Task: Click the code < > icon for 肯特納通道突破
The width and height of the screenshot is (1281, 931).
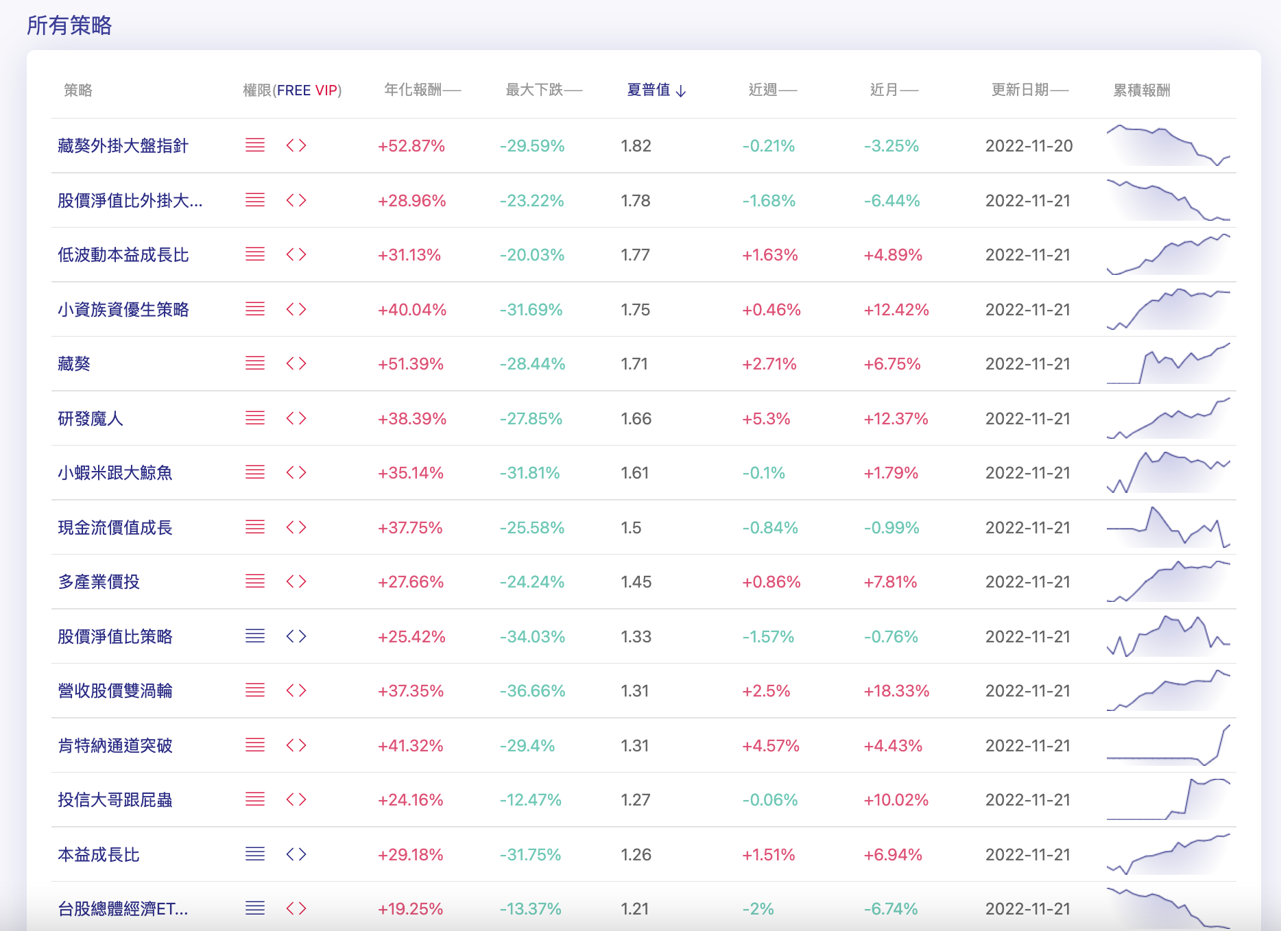Action: click(x=296, y=745)
